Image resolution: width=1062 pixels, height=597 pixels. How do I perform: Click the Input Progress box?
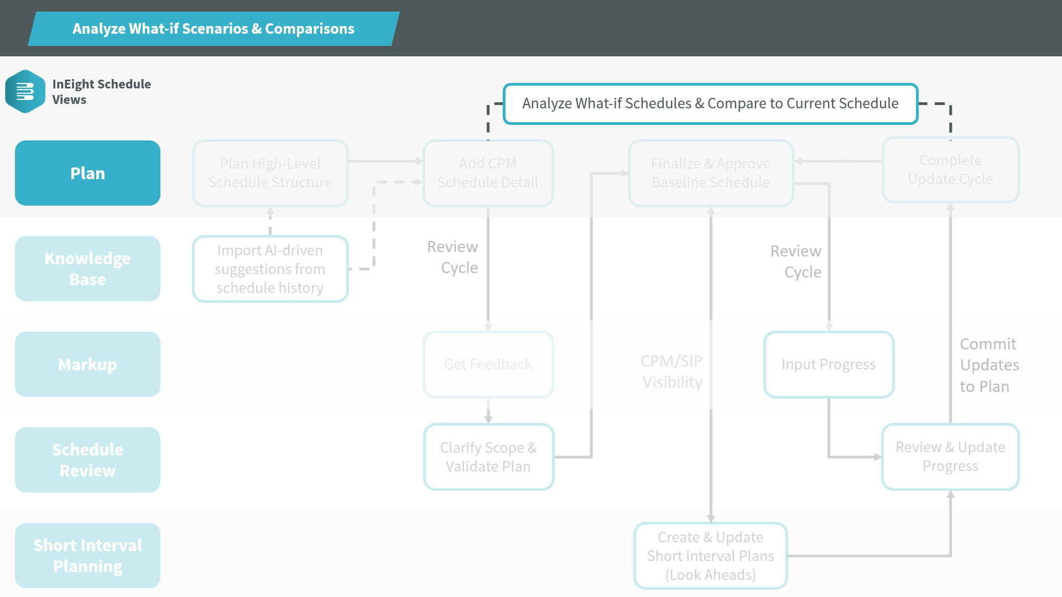click(828, 364)
